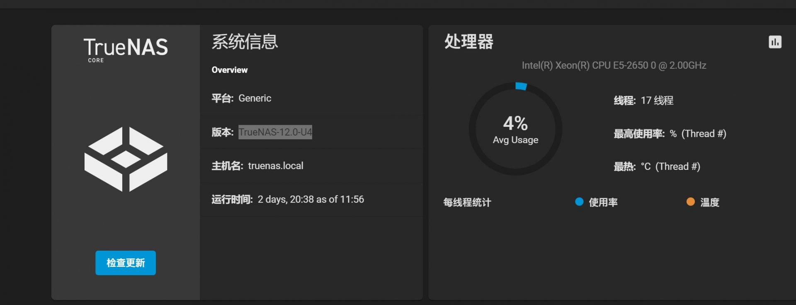
Task: Click the blue 使用率 legend dot
Action: coord(579,202)
